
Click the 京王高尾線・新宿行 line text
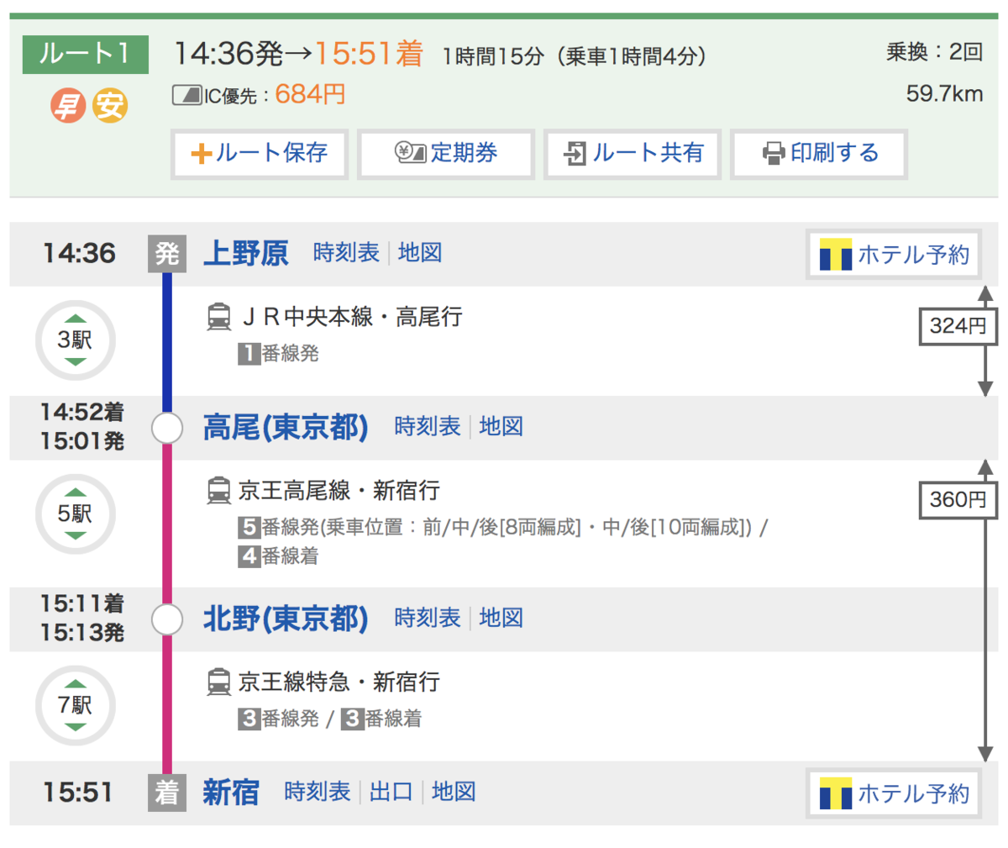(x=339, y=491)
